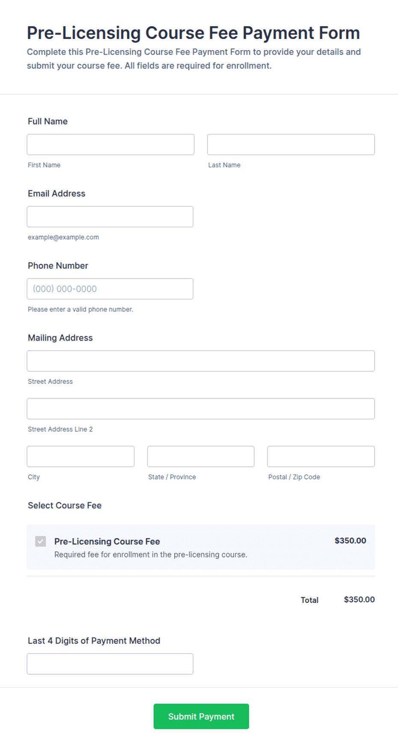Click the State / Province field
Image resolution: width=398 pixels, height=750 pixels.
[x=201, y=457]
